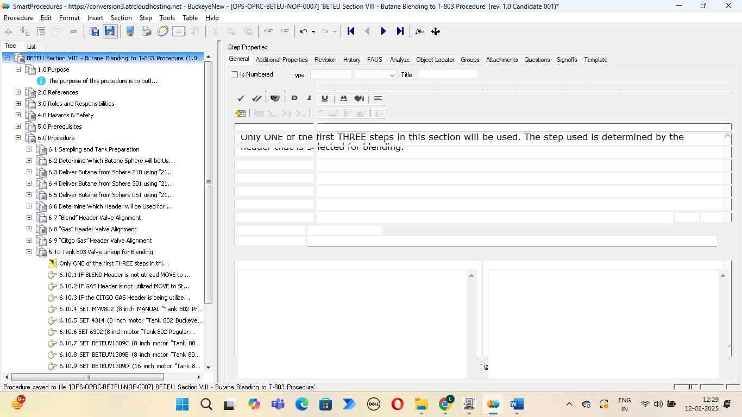Switch to the Signoffs tab
The image size is (742, 417).
point(567,60)
